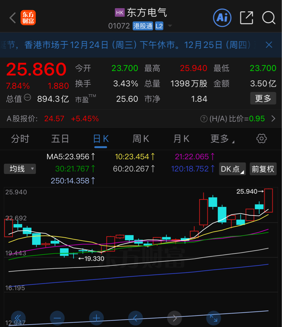Select the 周K tab
This screenshot has width=282, height=327.
point(141,139)
